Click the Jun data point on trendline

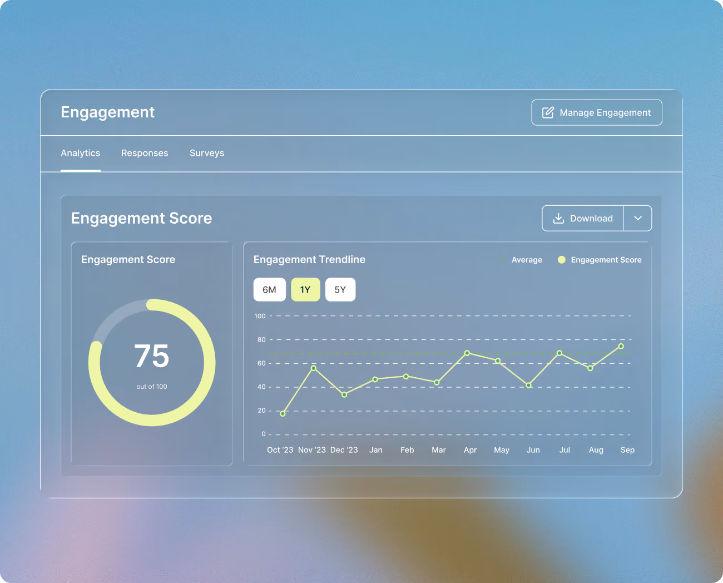click(529, 385)
